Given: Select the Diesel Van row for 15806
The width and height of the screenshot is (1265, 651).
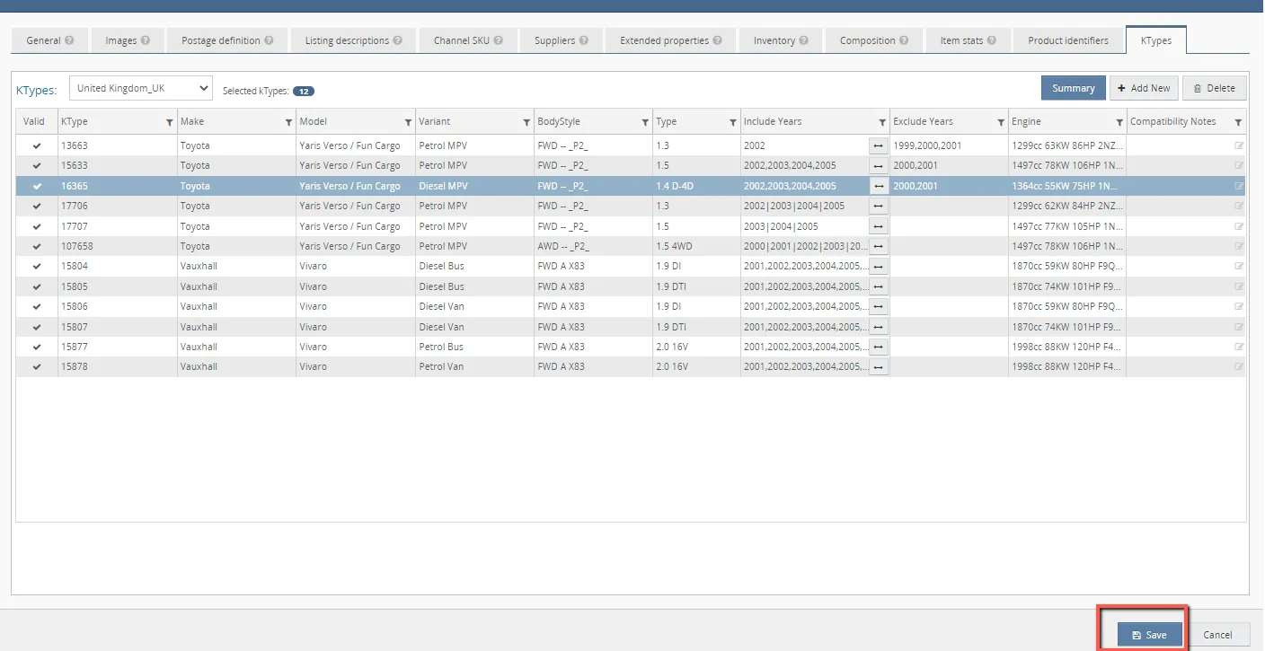Looking at the screenshot, I should coord(631,306).
